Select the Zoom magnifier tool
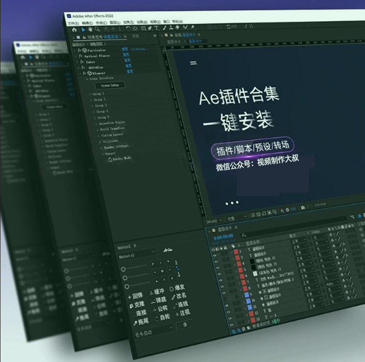This screenshot has height=362, width=365. click(x=97, y=30)
